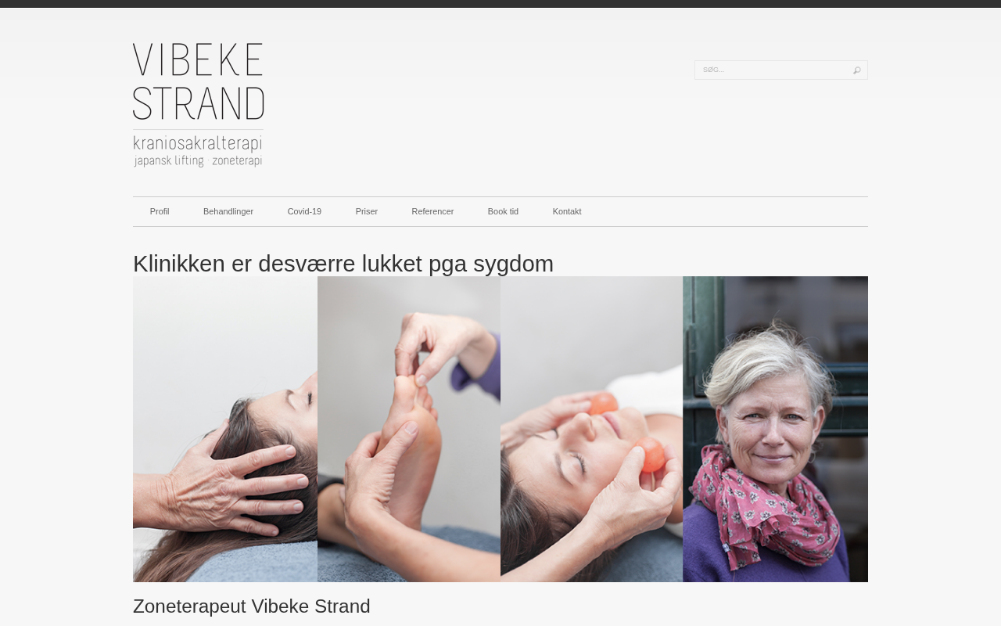Open the Behandlinger menu

(228, 211)
